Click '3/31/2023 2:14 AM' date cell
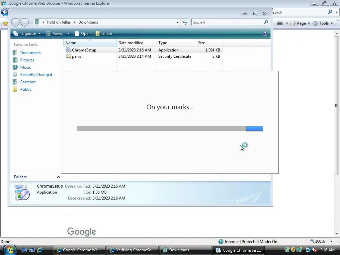The height and width of the screenshot is (255, 340). pyautogui.click(x=135, y=56)
